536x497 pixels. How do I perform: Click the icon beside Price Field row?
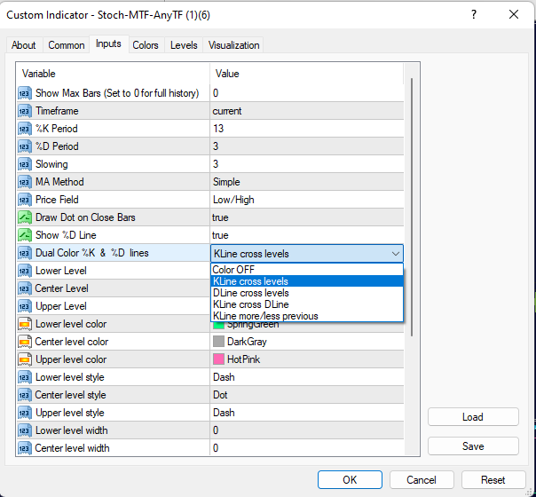pos(25,200)
